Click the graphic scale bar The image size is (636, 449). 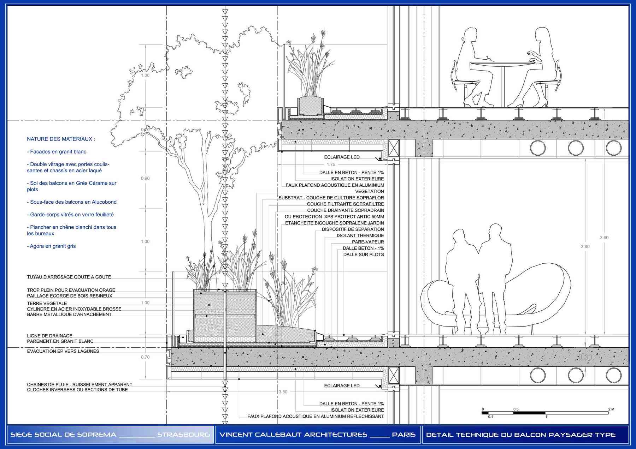pyautogui.click(x=545, y=413)
